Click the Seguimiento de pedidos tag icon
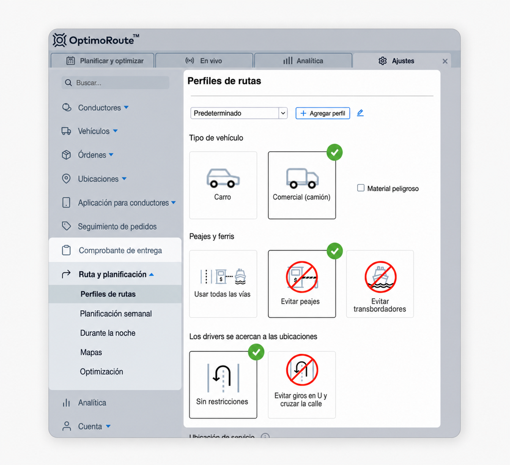Viewport: 510px width, 465px height. [66, 226]
